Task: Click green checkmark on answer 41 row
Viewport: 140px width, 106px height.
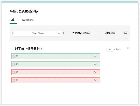Action: pos(95,64)
